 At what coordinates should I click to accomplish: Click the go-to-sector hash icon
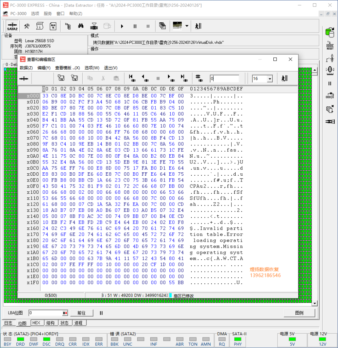(199, 79)
